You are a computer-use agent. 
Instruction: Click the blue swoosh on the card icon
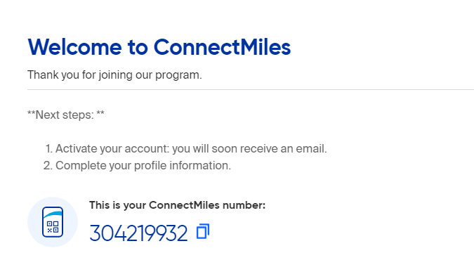(x=53, y=214)
